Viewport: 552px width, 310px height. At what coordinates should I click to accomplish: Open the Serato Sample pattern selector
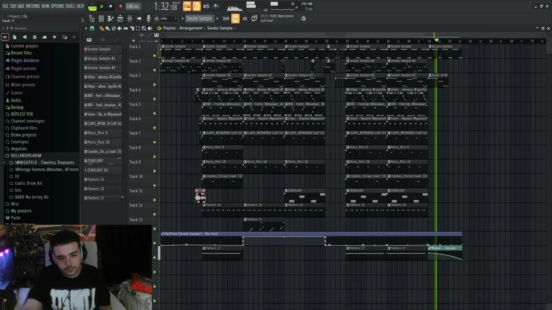(199, 19)
